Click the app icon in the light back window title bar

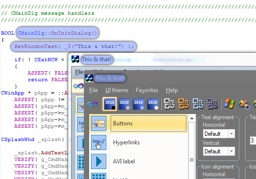pos(75,59)
